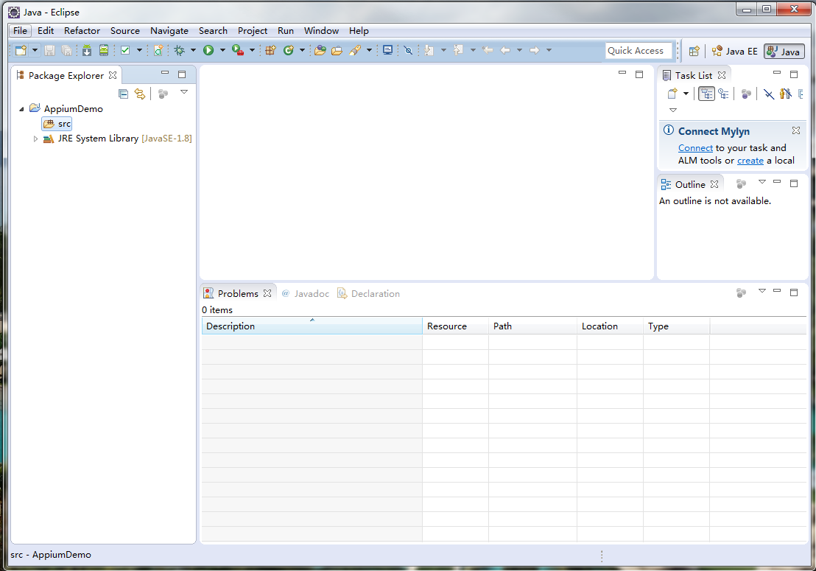Click the monitor-shaped toolbar icon

387,51
